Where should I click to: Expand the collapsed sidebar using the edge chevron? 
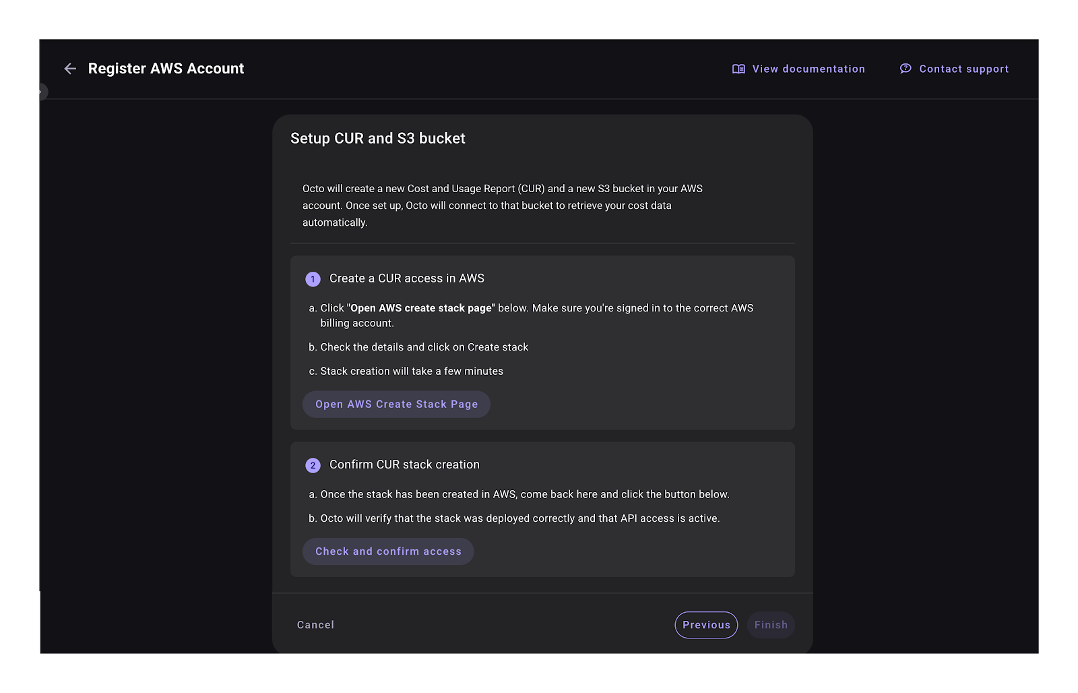[x=42, y=92]
